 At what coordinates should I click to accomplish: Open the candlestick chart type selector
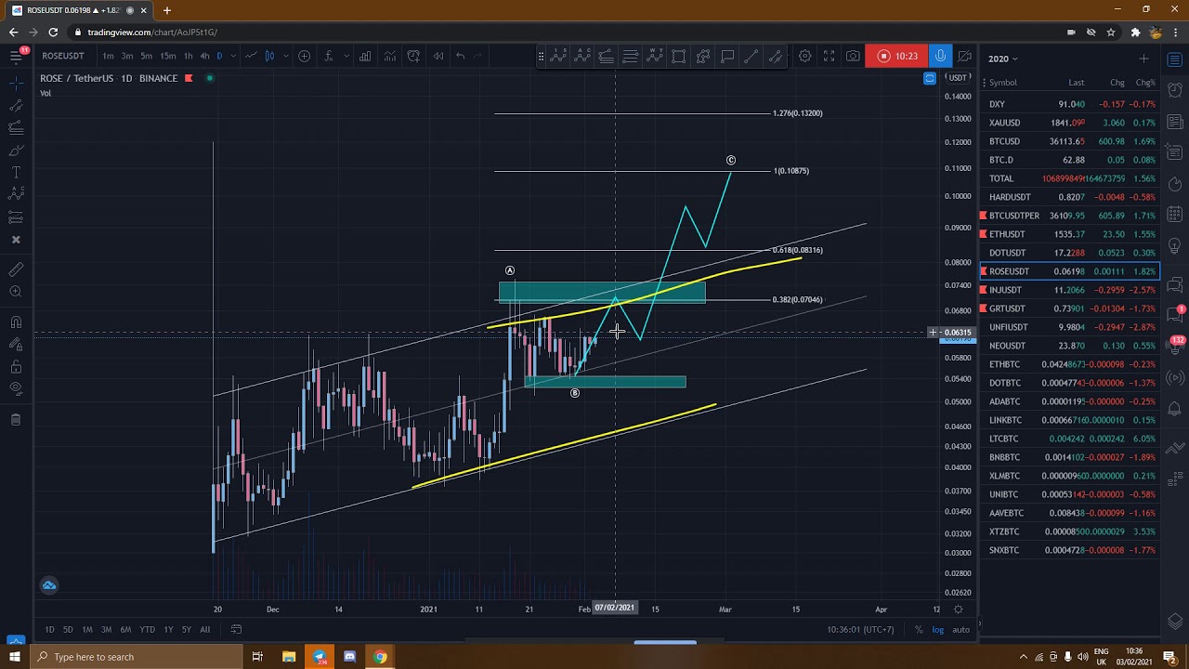[x=269, y=56]
